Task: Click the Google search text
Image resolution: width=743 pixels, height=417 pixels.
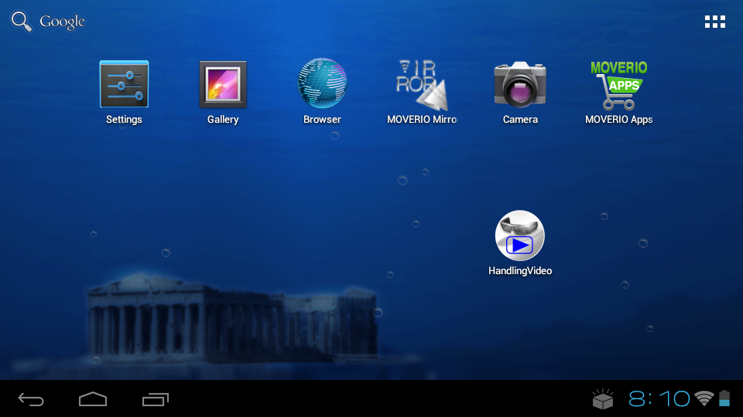Action: 62,22
